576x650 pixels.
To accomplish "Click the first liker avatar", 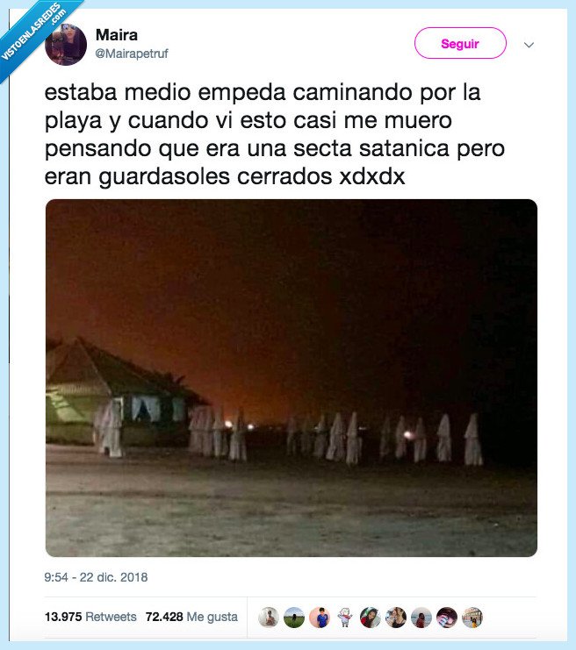I will (269, 618).
